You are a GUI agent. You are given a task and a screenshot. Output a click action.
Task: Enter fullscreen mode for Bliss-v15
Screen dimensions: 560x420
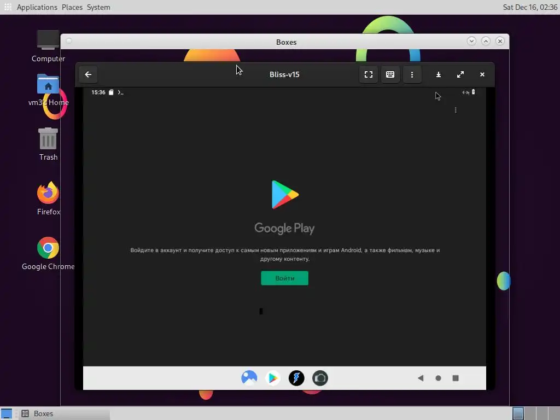coord(368,74)
